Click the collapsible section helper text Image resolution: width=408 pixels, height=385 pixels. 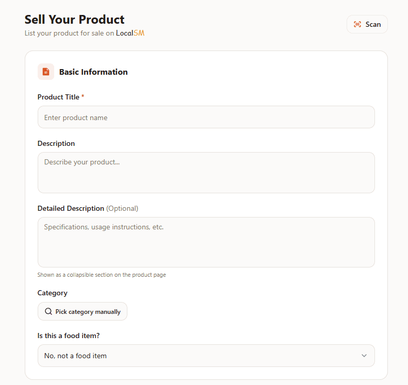tap(102, 275)
